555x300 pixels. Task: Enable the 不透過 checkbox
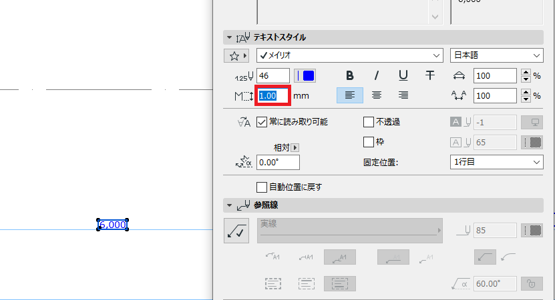[x=369, y=122]
